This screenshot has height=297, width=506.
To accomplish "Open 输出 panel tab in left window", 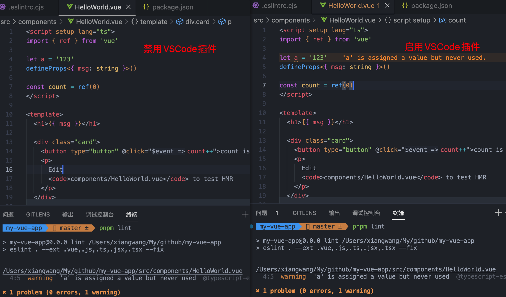I will tap(68, 214).
